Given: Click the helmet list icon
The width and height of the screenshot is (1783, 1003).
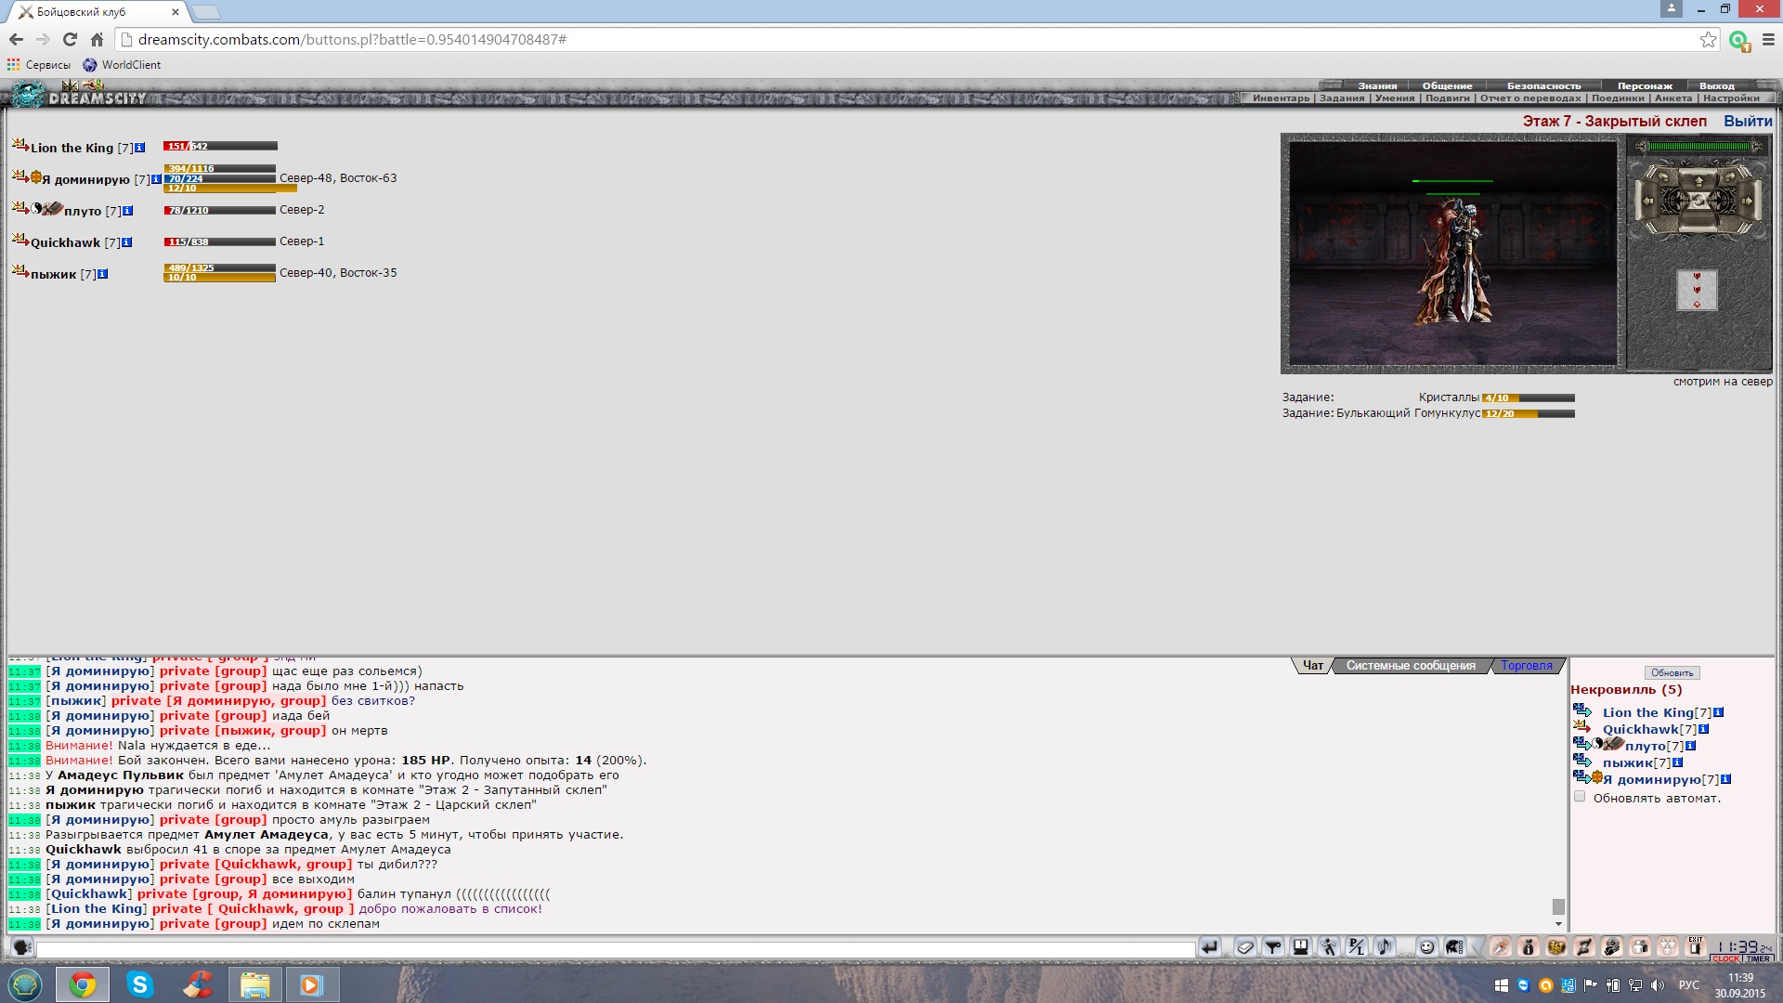Looking at the screenshot, I should pyautogui.click(x=1454, y=946).
